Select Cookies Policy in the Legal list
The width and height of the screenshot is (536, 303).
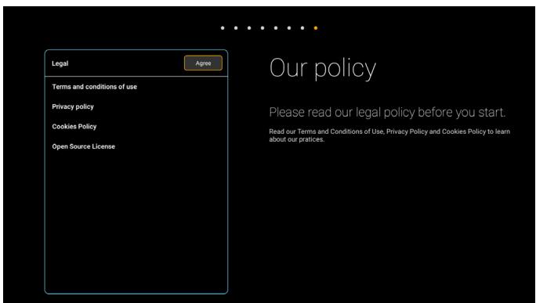coord(74,126)
